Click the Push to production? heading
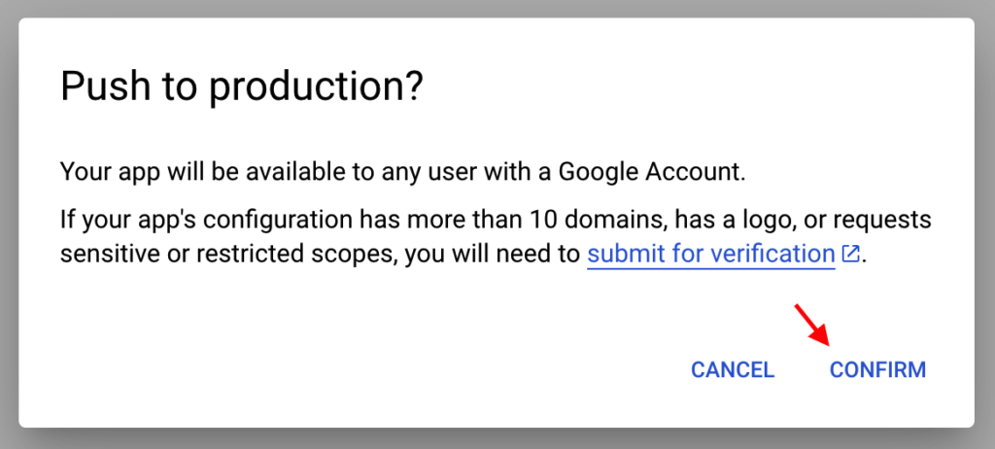This screenshot has height=449, width=995. 241,87
